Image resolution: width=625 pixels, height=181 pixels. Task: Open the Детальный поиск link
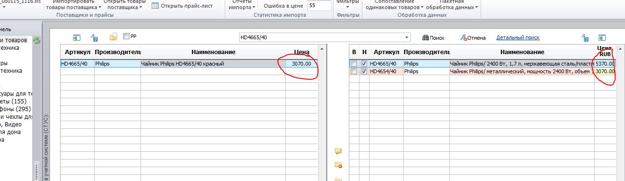(518, 37)
